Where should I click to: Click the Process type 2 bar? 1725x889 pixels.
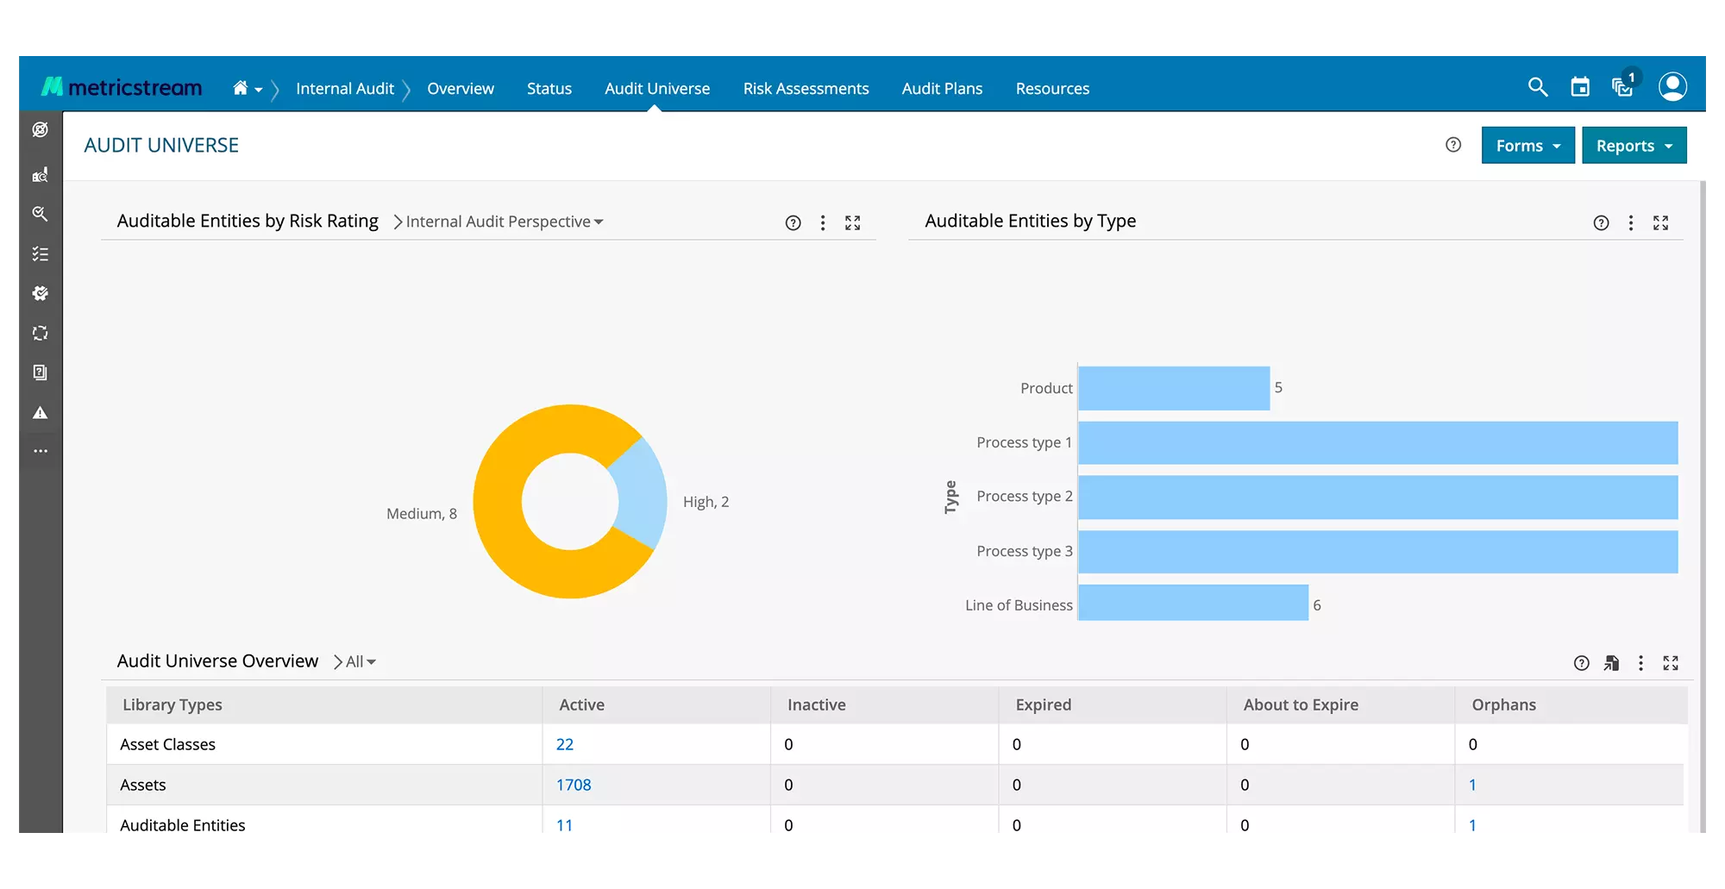[1378, 497]
